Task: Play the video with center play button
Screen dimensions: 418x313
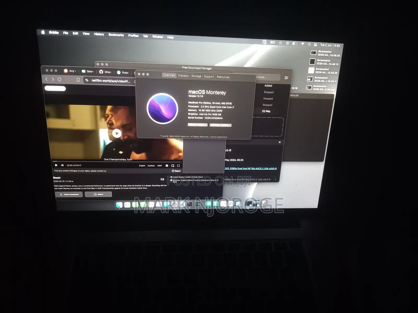Action: coord(117,134)
